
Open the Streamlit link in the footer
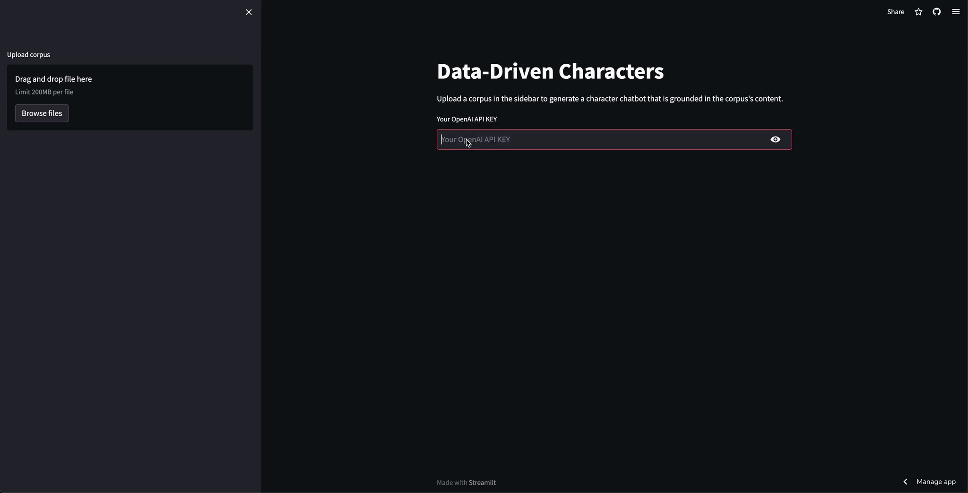point(482,483)
